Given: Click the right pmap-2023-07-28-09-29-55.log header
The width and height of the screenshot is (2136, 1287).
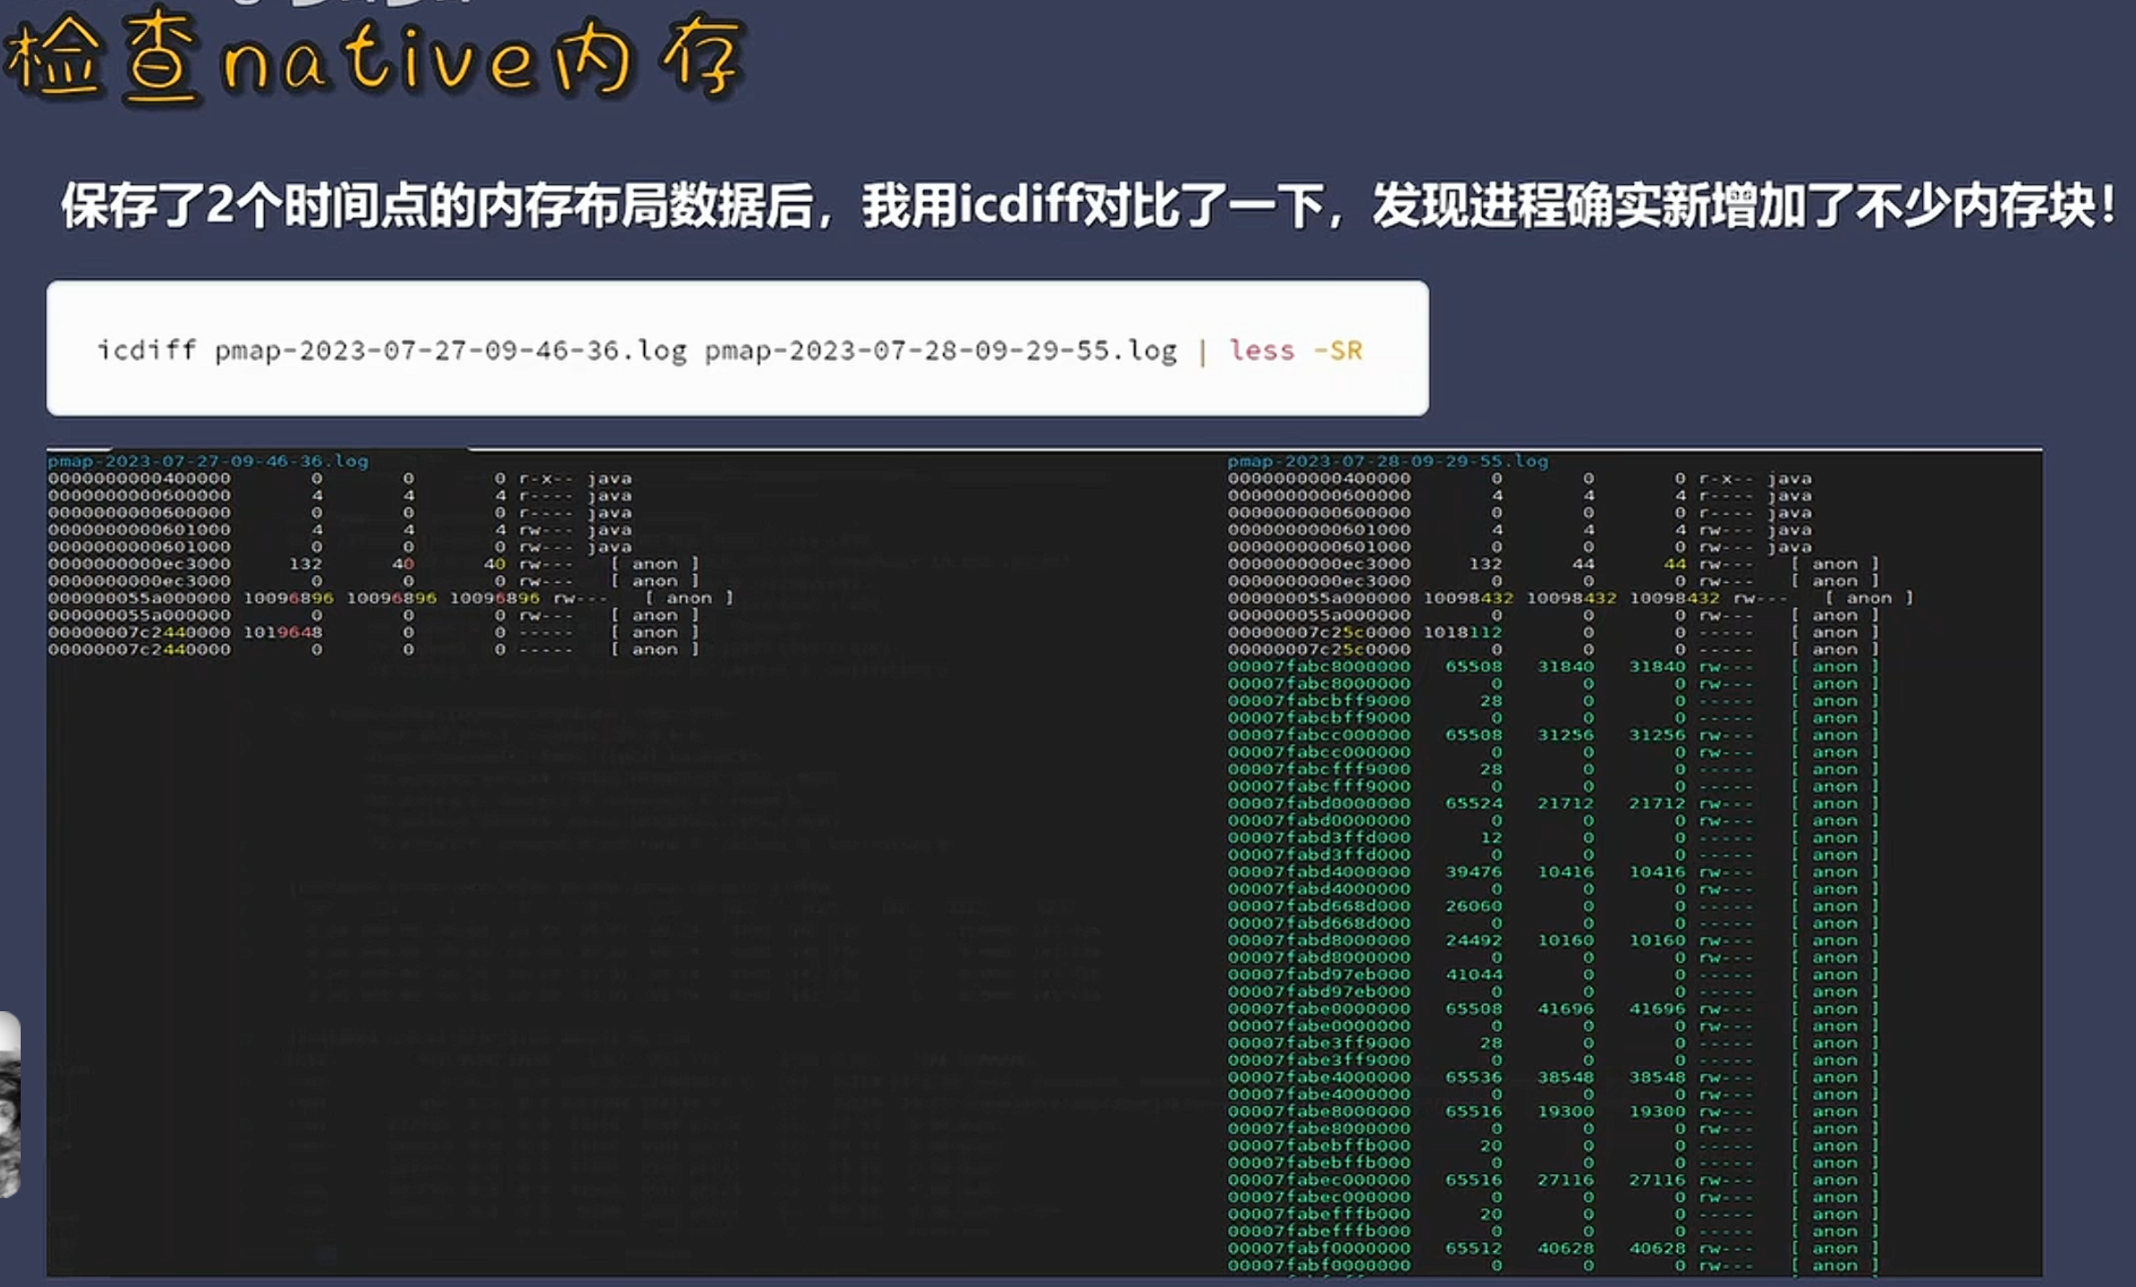Looking at the screenshot, I should [x=1388, y=462].
